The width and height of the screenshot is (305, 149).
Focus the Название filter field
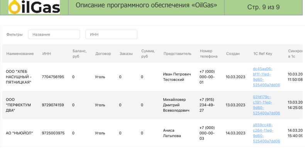pos(54,34)
